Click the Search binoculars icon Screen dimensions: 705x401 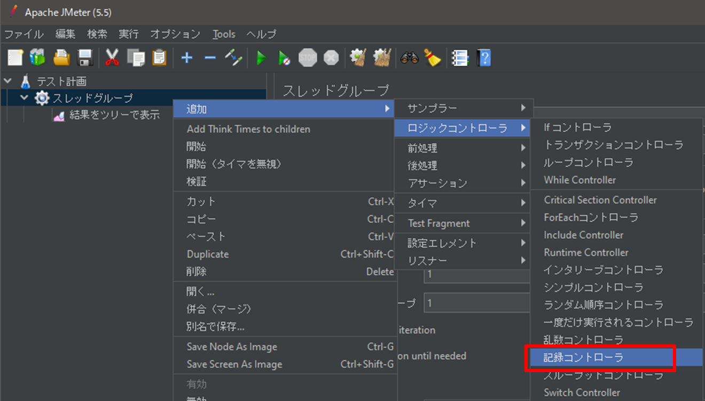coord(410,58)
